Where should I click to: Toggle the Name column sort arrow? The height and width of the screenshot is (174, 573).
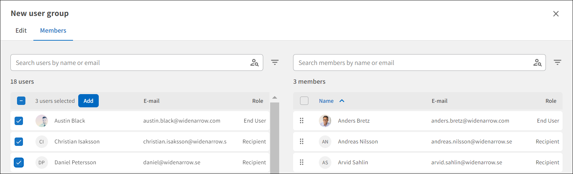pyautogui.click(x=342, y=101)
